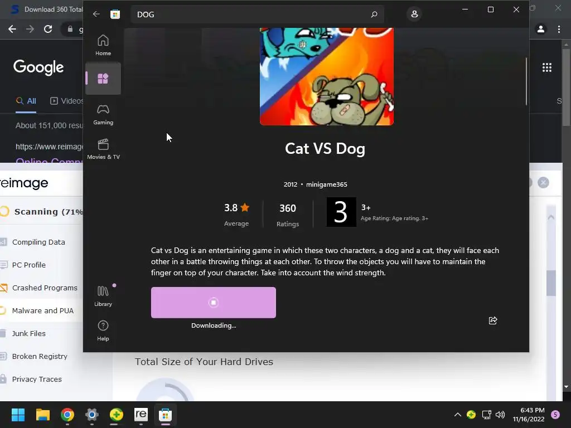Select Privacy Traces in Reimage window

click(x=37, y=379)
